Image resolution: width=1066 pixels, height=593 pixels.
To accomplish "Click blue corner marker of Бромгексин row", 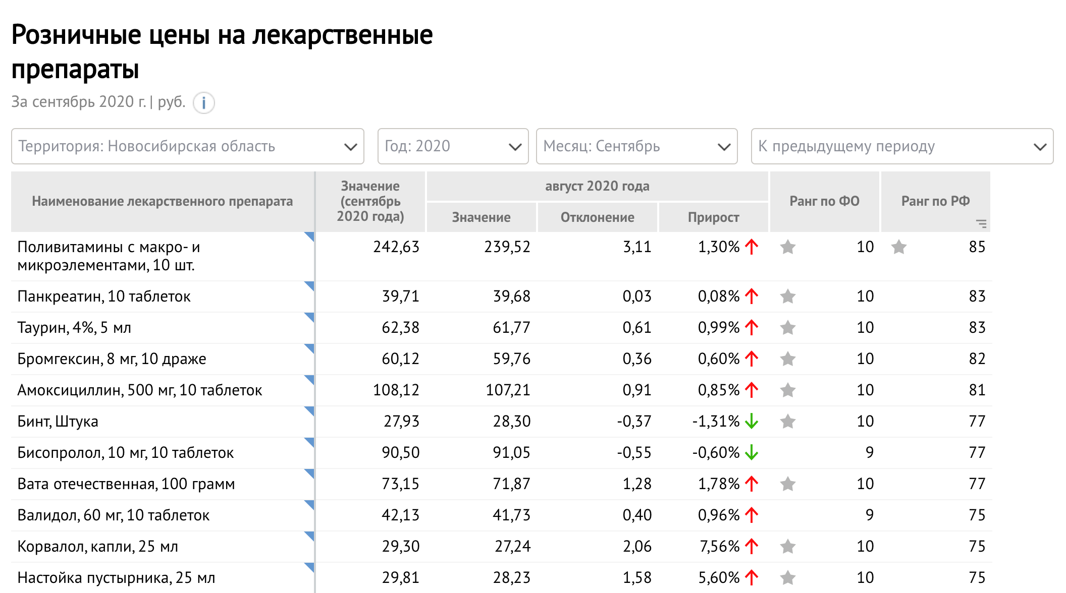I will (310, 348).
